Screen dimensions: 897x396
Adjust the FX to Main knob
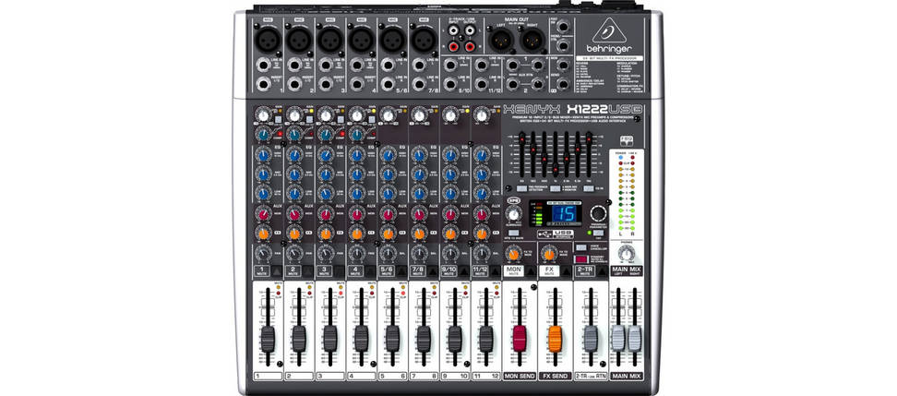coord(549,254)
